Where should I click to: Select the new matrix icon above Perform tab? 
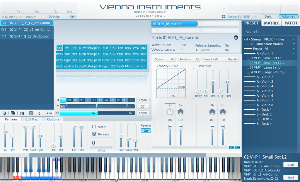pos(4,113)
